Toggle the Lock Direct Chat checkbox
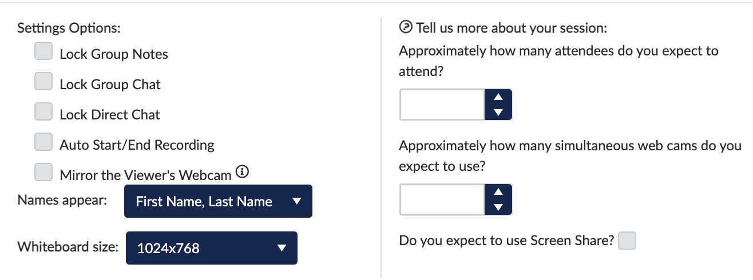The height and width of the screenshot is (280, 753). [x=43, y=112]
